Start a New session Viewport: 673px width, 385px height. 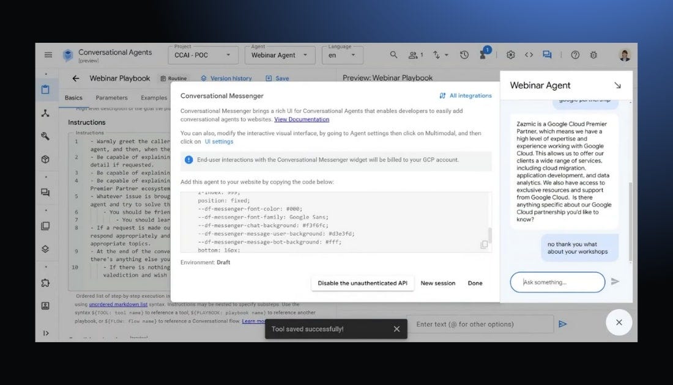click(438, 284)
